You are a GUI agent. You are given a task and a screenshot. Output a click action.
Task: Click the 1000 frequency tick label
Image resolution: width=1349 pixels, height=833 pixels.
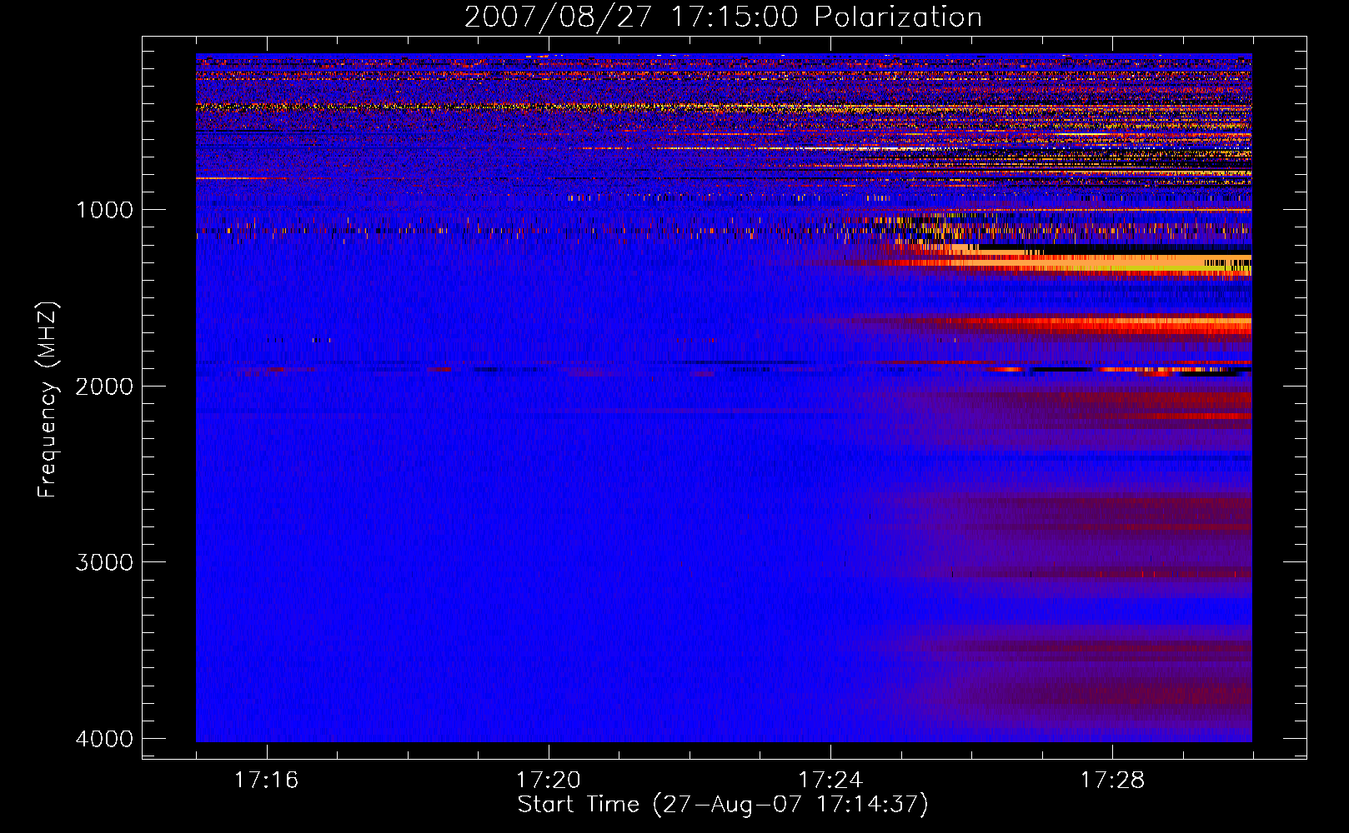[x=104, y=210]
